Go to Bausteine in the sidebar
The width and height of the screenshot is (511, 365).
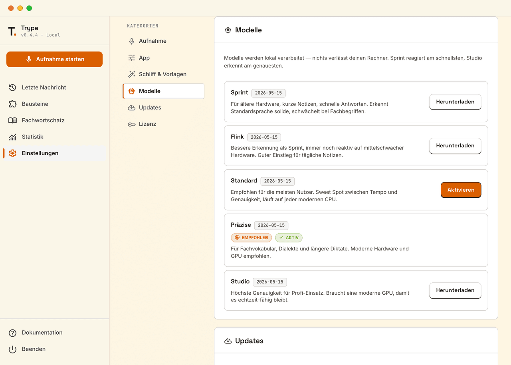[55, 104]
